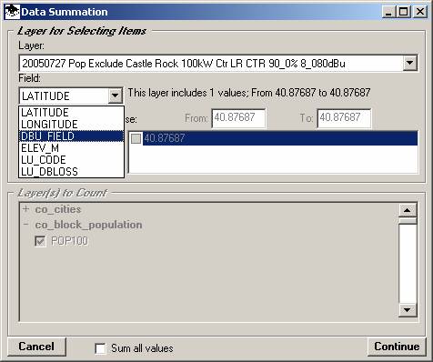Click the Cancel button
Viewport: 433px width, 362px height.
click(36, 347)
